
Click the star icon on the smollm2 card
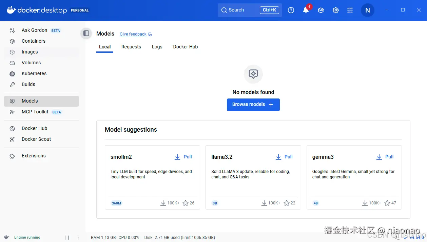(x=186, y=203)
